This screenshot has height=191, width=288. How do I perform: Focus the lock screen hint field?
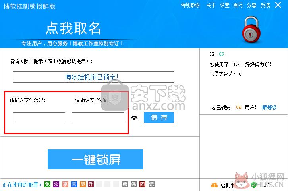click(x=93, y=77)
